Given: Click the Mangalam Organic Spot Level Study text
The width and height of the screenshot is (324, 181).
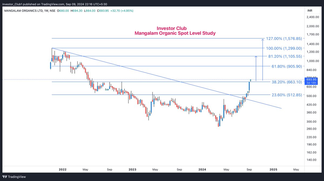Looking at the screenshot, I should click(x=175, y=33).
